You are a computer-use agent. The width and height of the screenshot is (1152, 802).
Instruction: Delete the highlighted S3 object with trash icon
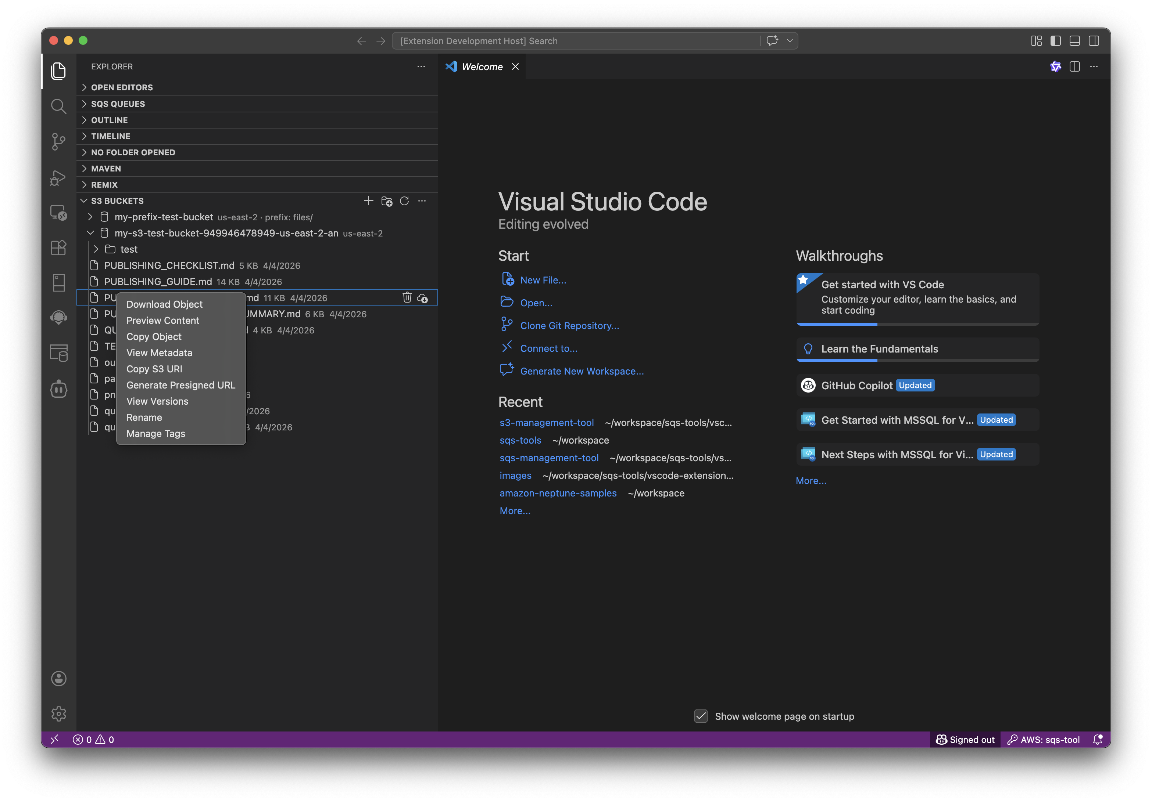[407, 298]
